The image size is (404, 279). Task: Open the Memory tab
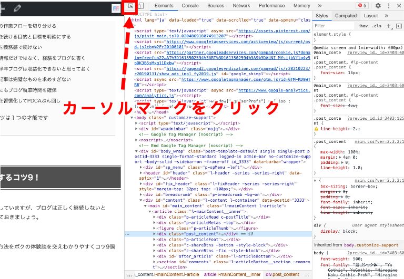[302, 6]
